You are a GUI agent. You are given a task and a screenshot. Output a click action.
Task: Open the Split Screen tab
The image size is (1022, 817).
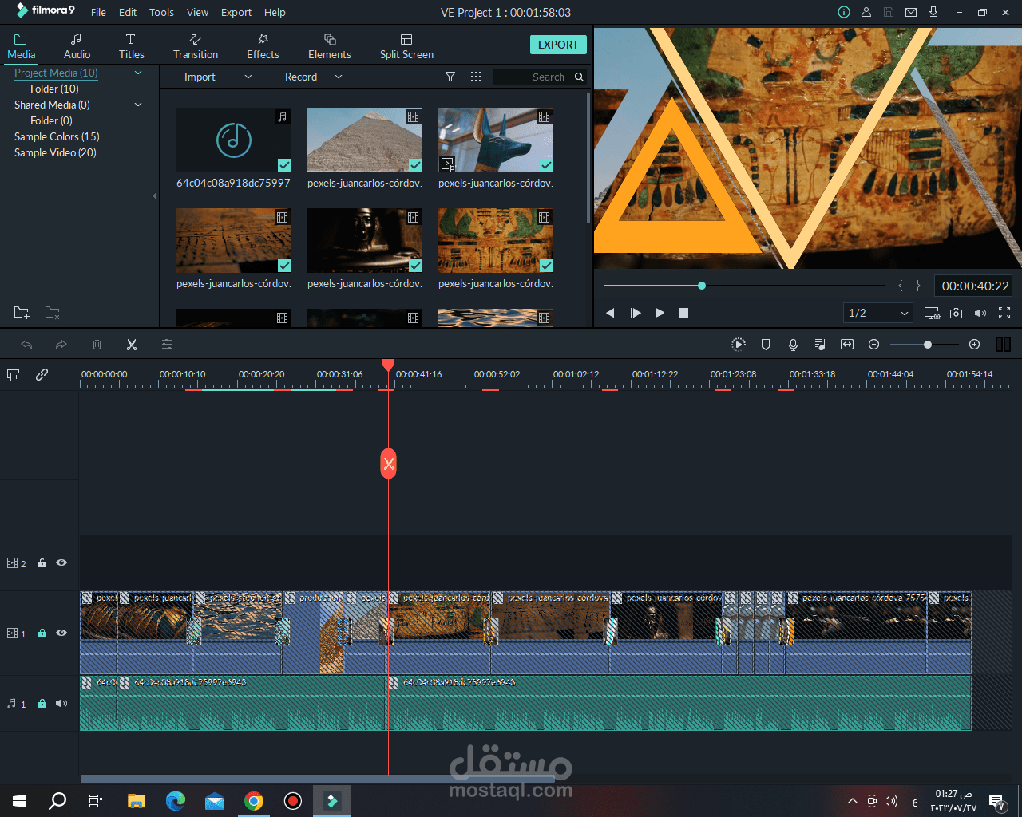click(406, 46)
